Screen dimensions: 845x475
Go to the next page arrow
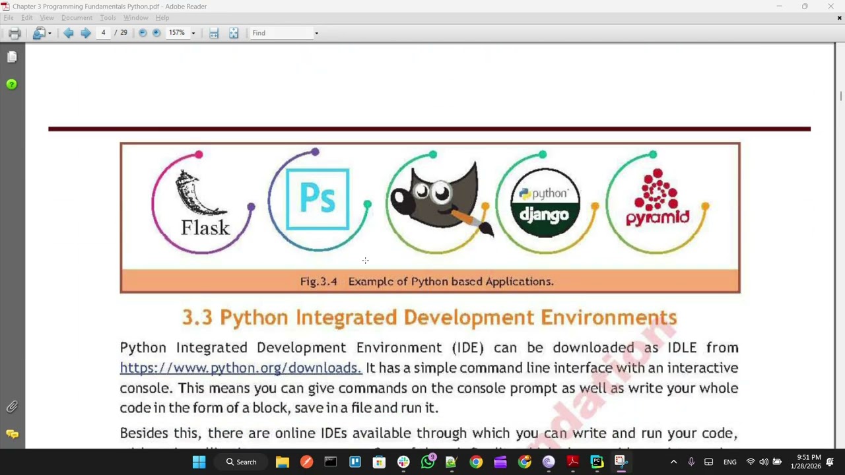(86, 33)
